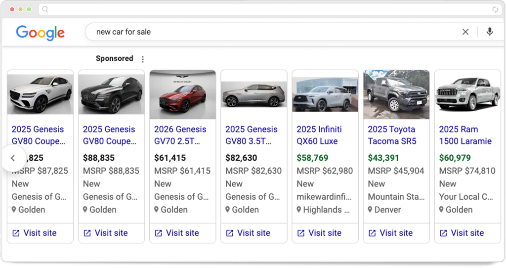This screenshot has width=506, height=268.
Task: Click MSRP $62,980 on Infiniti card
Action: pos(325,171)
